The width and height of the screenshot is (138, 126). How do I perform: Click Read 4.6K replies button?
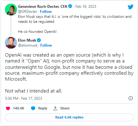69,117
